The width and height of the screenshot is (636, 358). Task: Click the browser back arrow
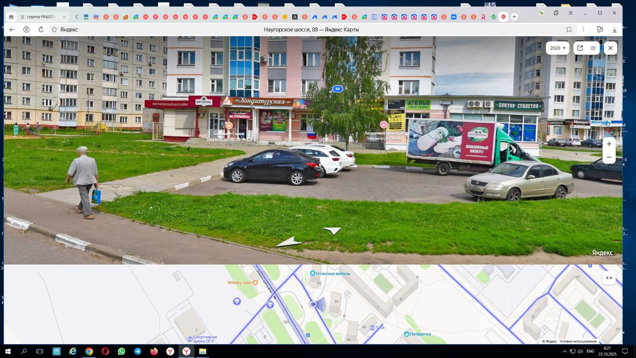[x=12, y=29]
